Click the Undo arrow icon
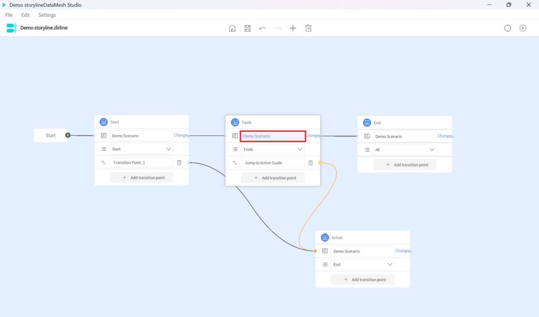The image size is (539, 317). click(263, 28)
